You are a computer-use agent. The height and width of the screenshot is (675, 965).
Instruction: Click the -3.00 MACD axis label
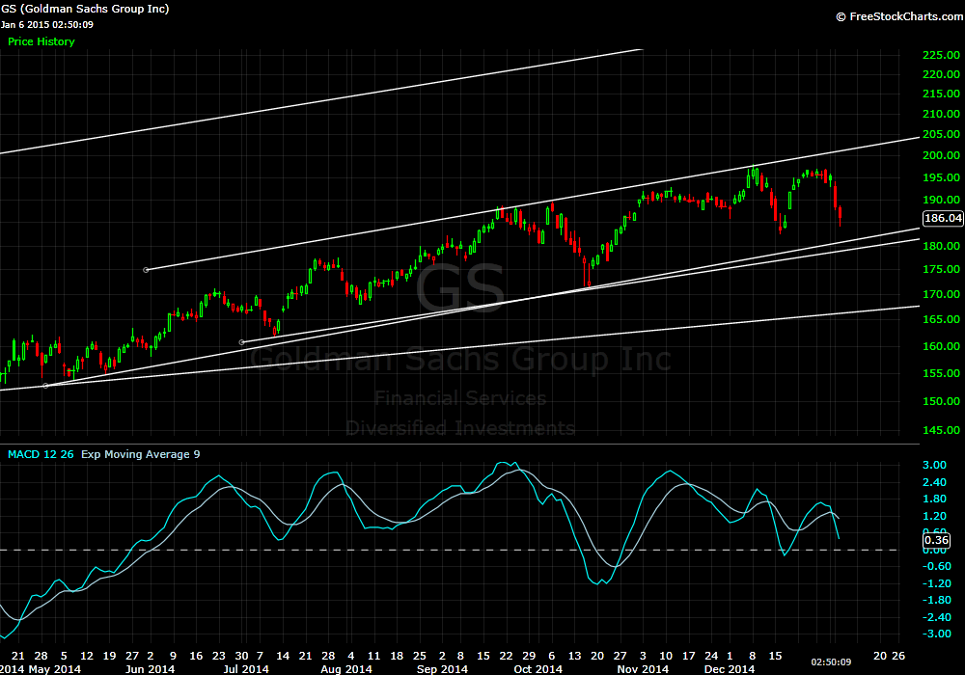coord(937,634)
